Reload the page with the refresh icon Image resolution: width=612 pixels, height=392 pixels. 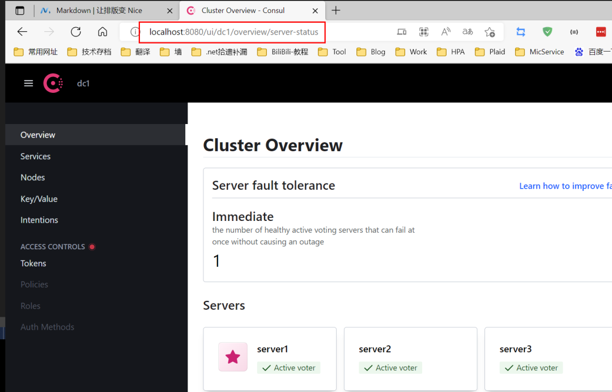[x=76, y=32]
